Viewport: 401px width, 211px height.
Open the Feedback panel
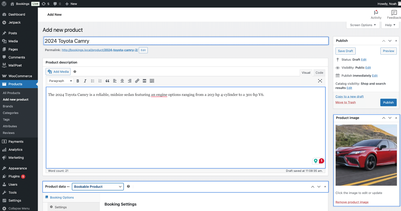(x=394, y=14)
